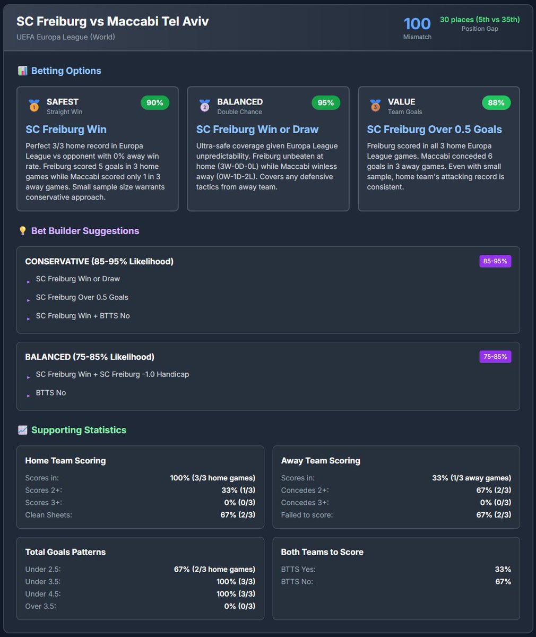
Task: Click the Position Gap label
Action: [x=480, y=29]
